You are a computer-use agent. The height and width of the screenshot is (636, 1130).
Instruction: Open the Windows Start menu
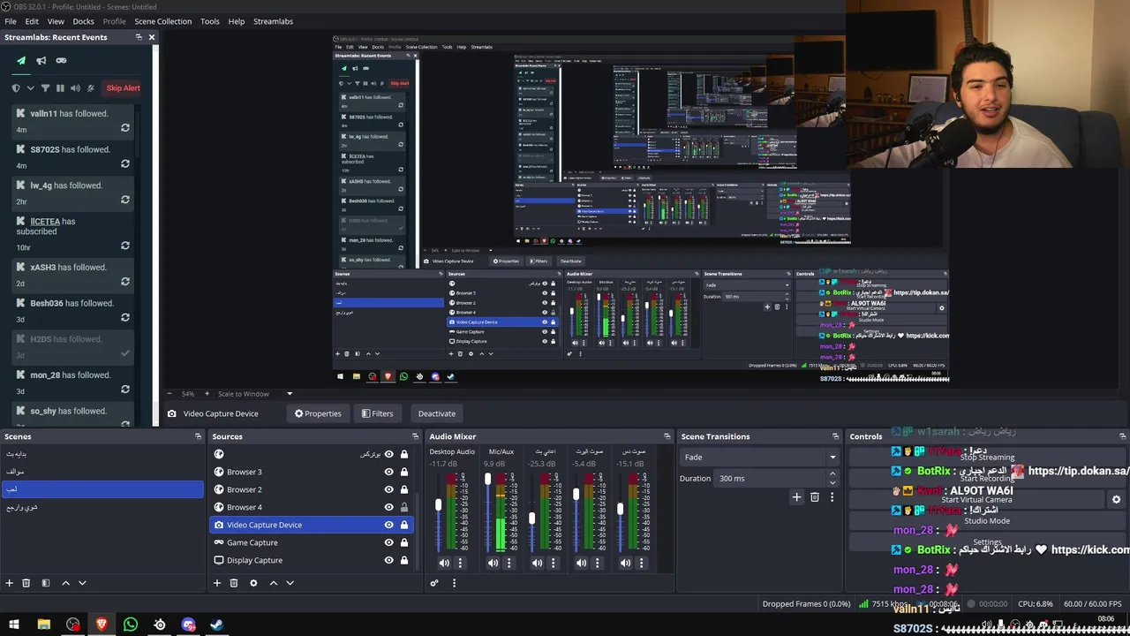[x=14, y=625]
